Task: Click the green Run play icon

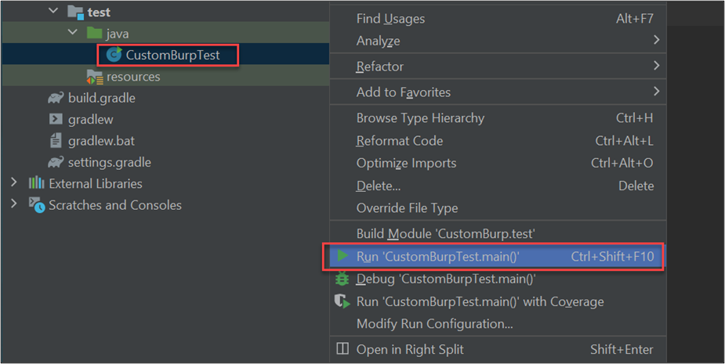Action: coord(343,256)
